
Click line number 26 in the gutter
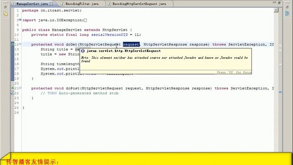(16, 113)
